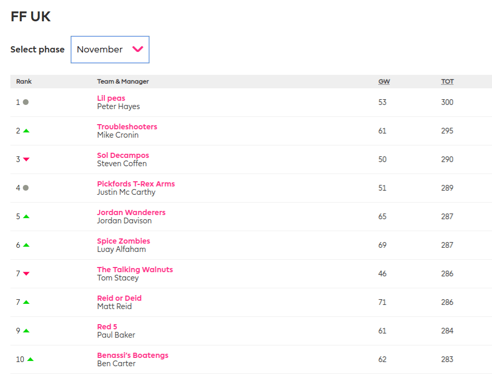Click the green up arrow beside rank 10
Viewport: 492px width, 374px height.
(30, 359)
